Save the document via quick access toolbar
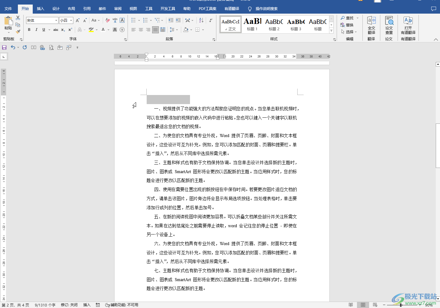This screenshot has height=308, width=440. click(4, 48)
